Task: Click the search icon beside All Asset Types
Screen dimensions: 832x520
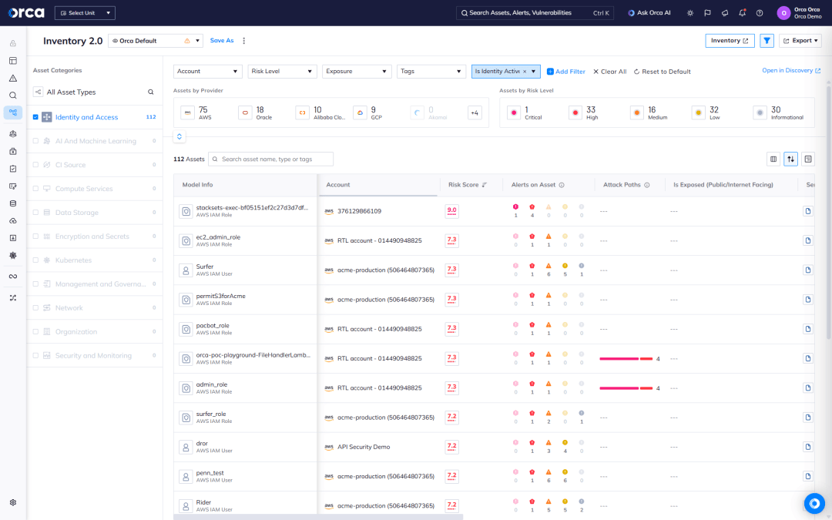Action: [x=151, y=92]
